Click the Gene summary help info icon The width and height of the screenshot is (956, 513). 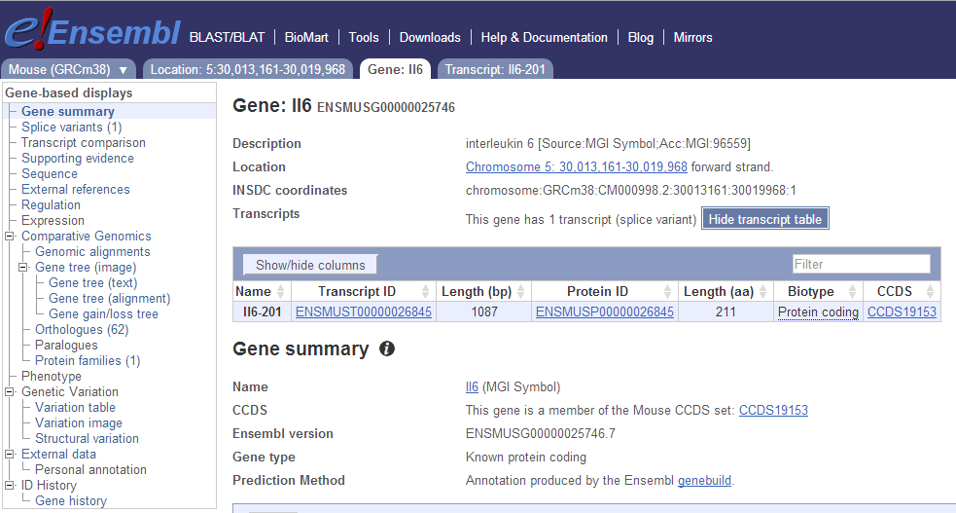(x=387, y=348)
